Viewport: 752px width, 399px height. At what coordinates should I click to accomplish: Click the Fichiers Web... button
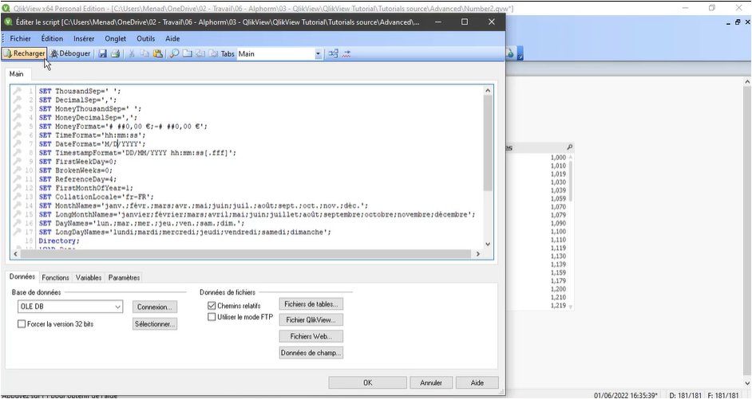(x=311, y=336)
